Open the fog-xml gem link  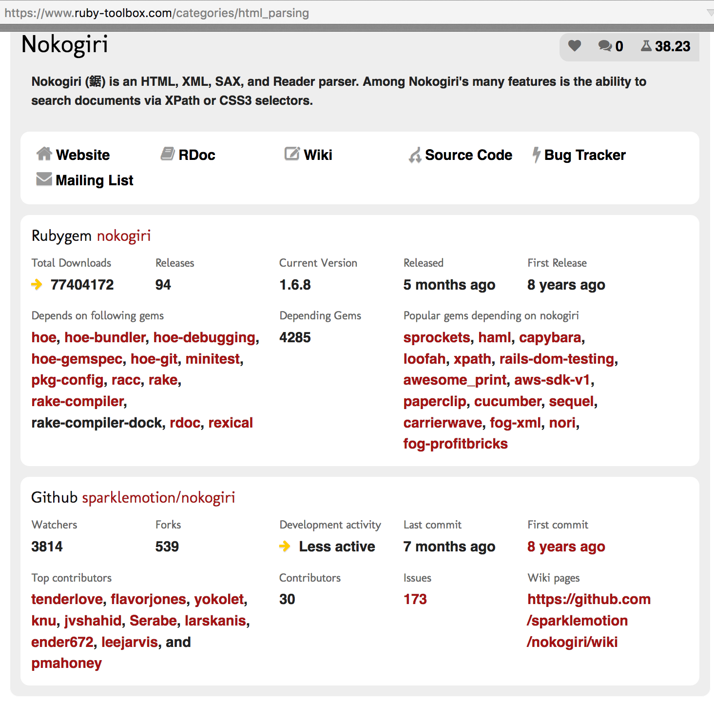pyautogui.click(x=515, y=423)
